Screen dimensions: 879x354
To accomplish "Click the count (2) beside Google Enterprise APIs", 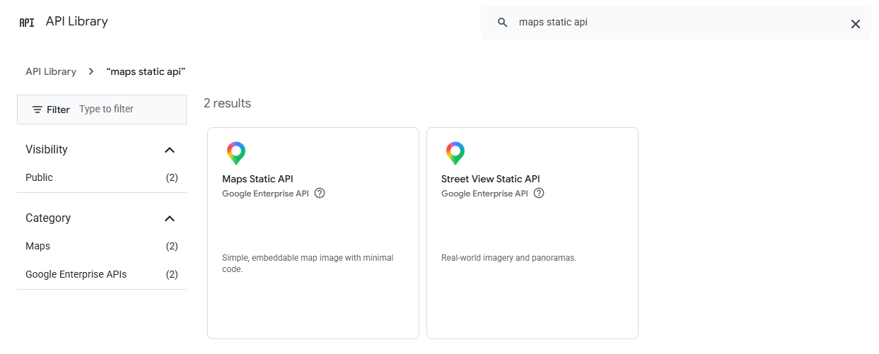I will coord(172,274).
